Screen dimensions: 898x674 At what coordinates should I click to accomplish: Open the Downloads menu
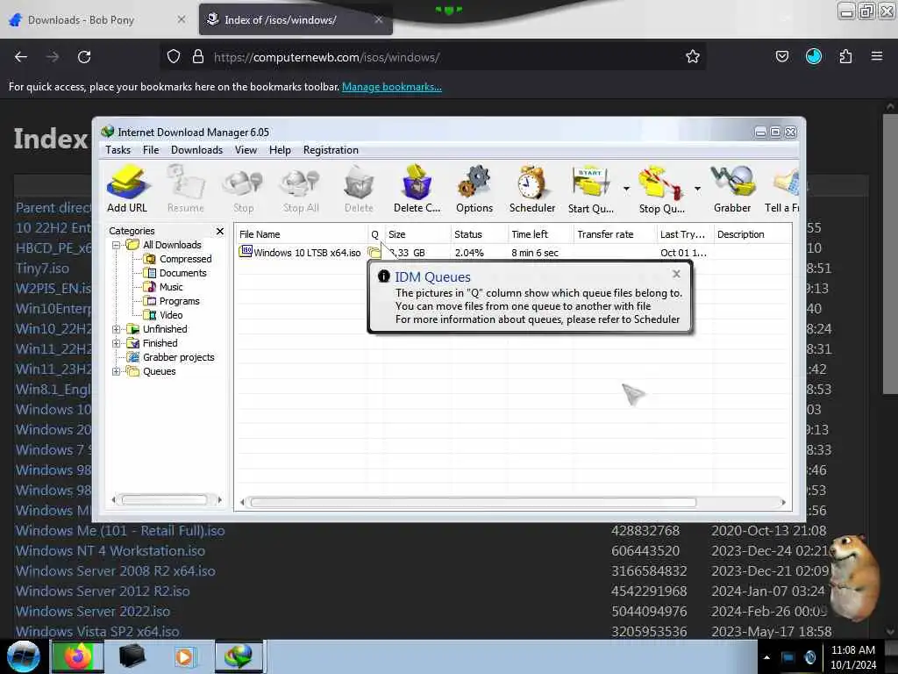pyautogui.click(x=196, y=150)
